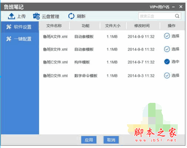Image resolution: width=187 pixels, height=148 pixels.
Task: Click date 2014-9-8 11:32
Action: (141, 49)
